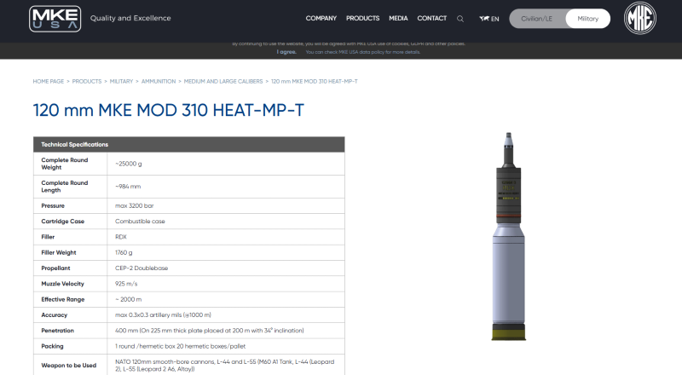Screen dimensions: 682x375
Task: Click the Filler Weight label
Action: [x=58, y=253]
